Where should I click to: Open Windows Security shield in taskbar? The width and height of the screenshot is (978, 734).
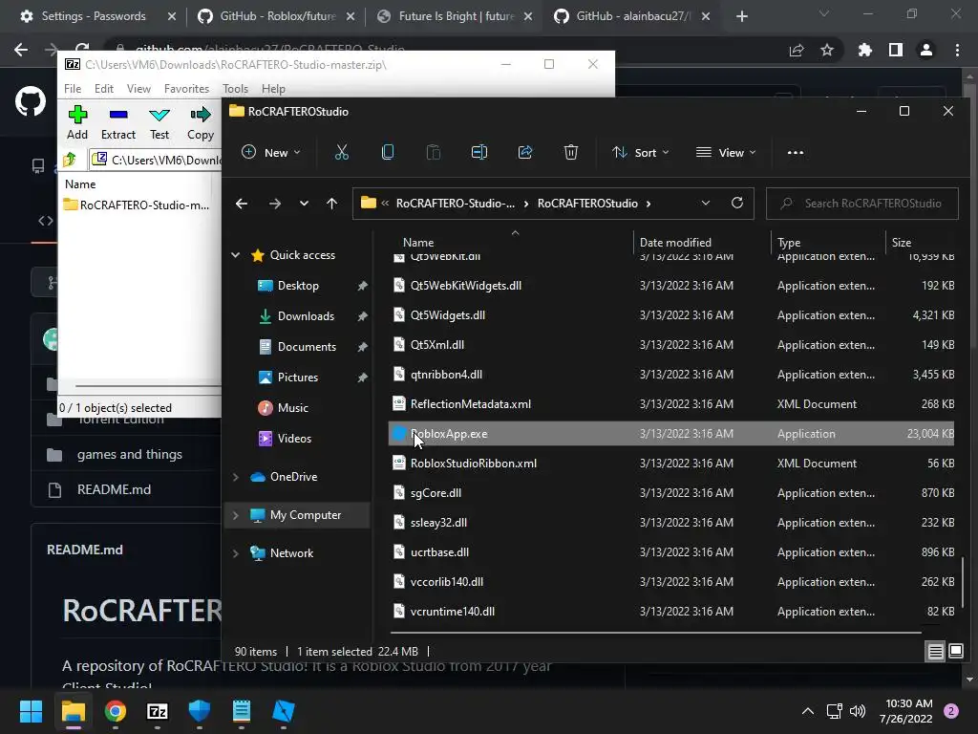click(199, 711)
